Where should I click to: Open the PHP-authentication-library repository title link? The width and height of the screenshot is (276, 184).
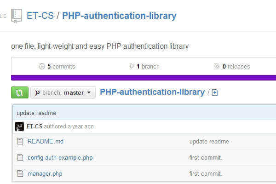[x=119, y=16]
